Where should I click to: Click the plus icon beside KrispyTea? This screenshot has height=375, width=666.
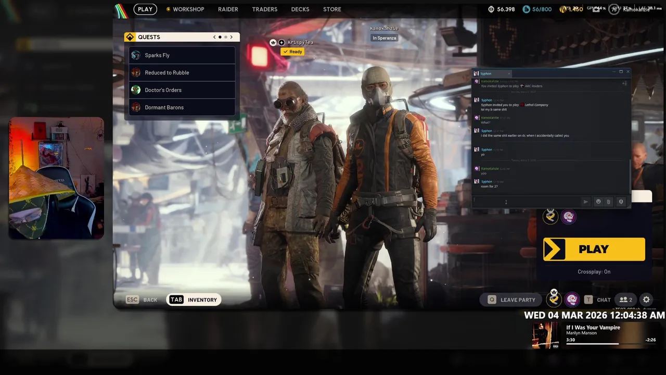[x=281, y=42]
